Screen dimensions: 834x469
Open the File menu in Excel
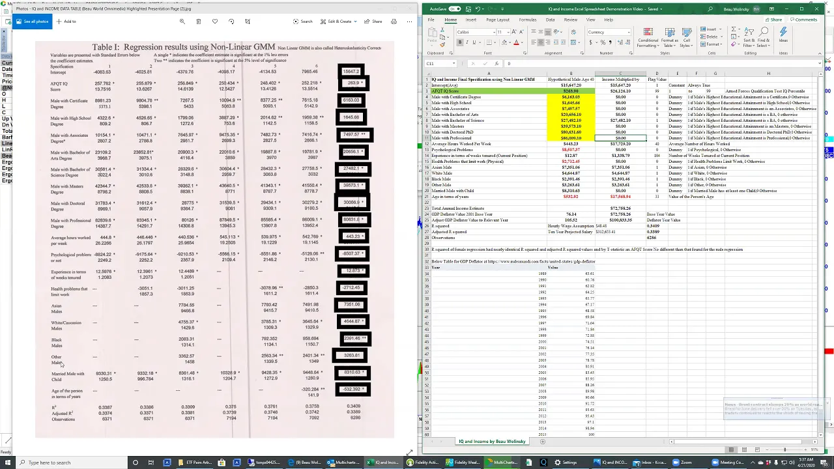coord(431,20)
